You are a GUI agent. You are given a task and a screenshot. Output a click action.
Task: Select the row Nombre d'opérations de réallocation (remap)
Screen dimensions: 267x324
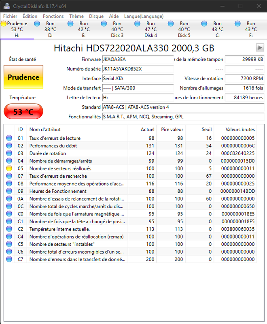click(130, 237)
